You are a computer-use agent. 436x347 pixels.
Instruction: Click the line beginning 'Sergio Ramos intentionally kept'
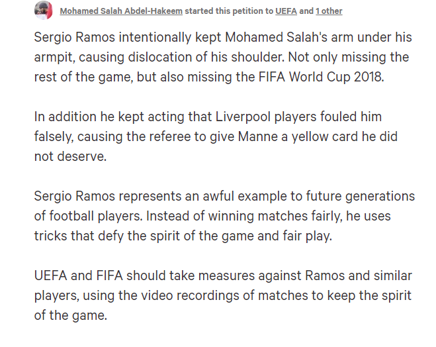coord(223,37)
